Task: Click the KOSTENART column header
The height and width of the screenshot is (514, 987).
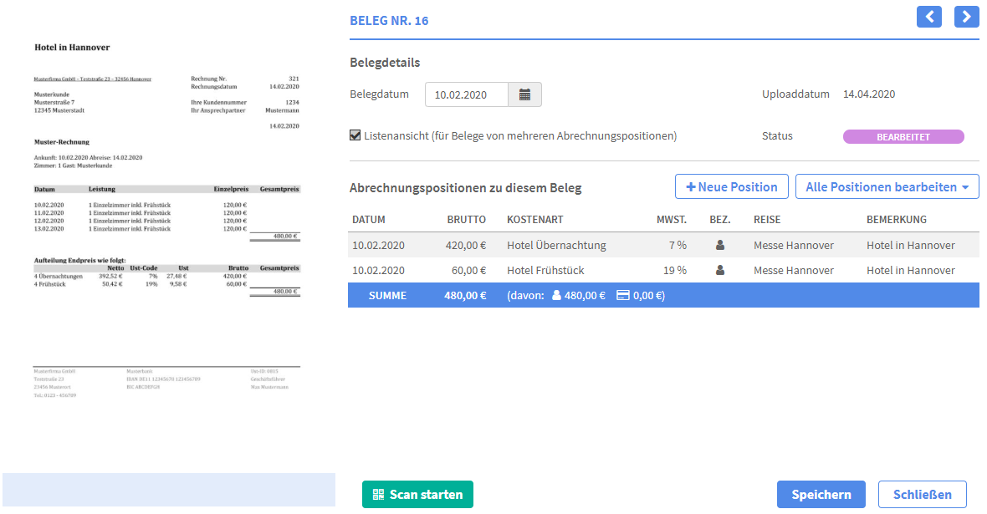Action: [x=535, y=220]
